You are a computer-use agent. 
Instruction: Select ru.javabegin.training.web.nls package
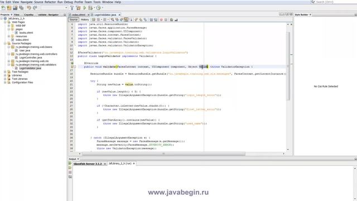32,61
